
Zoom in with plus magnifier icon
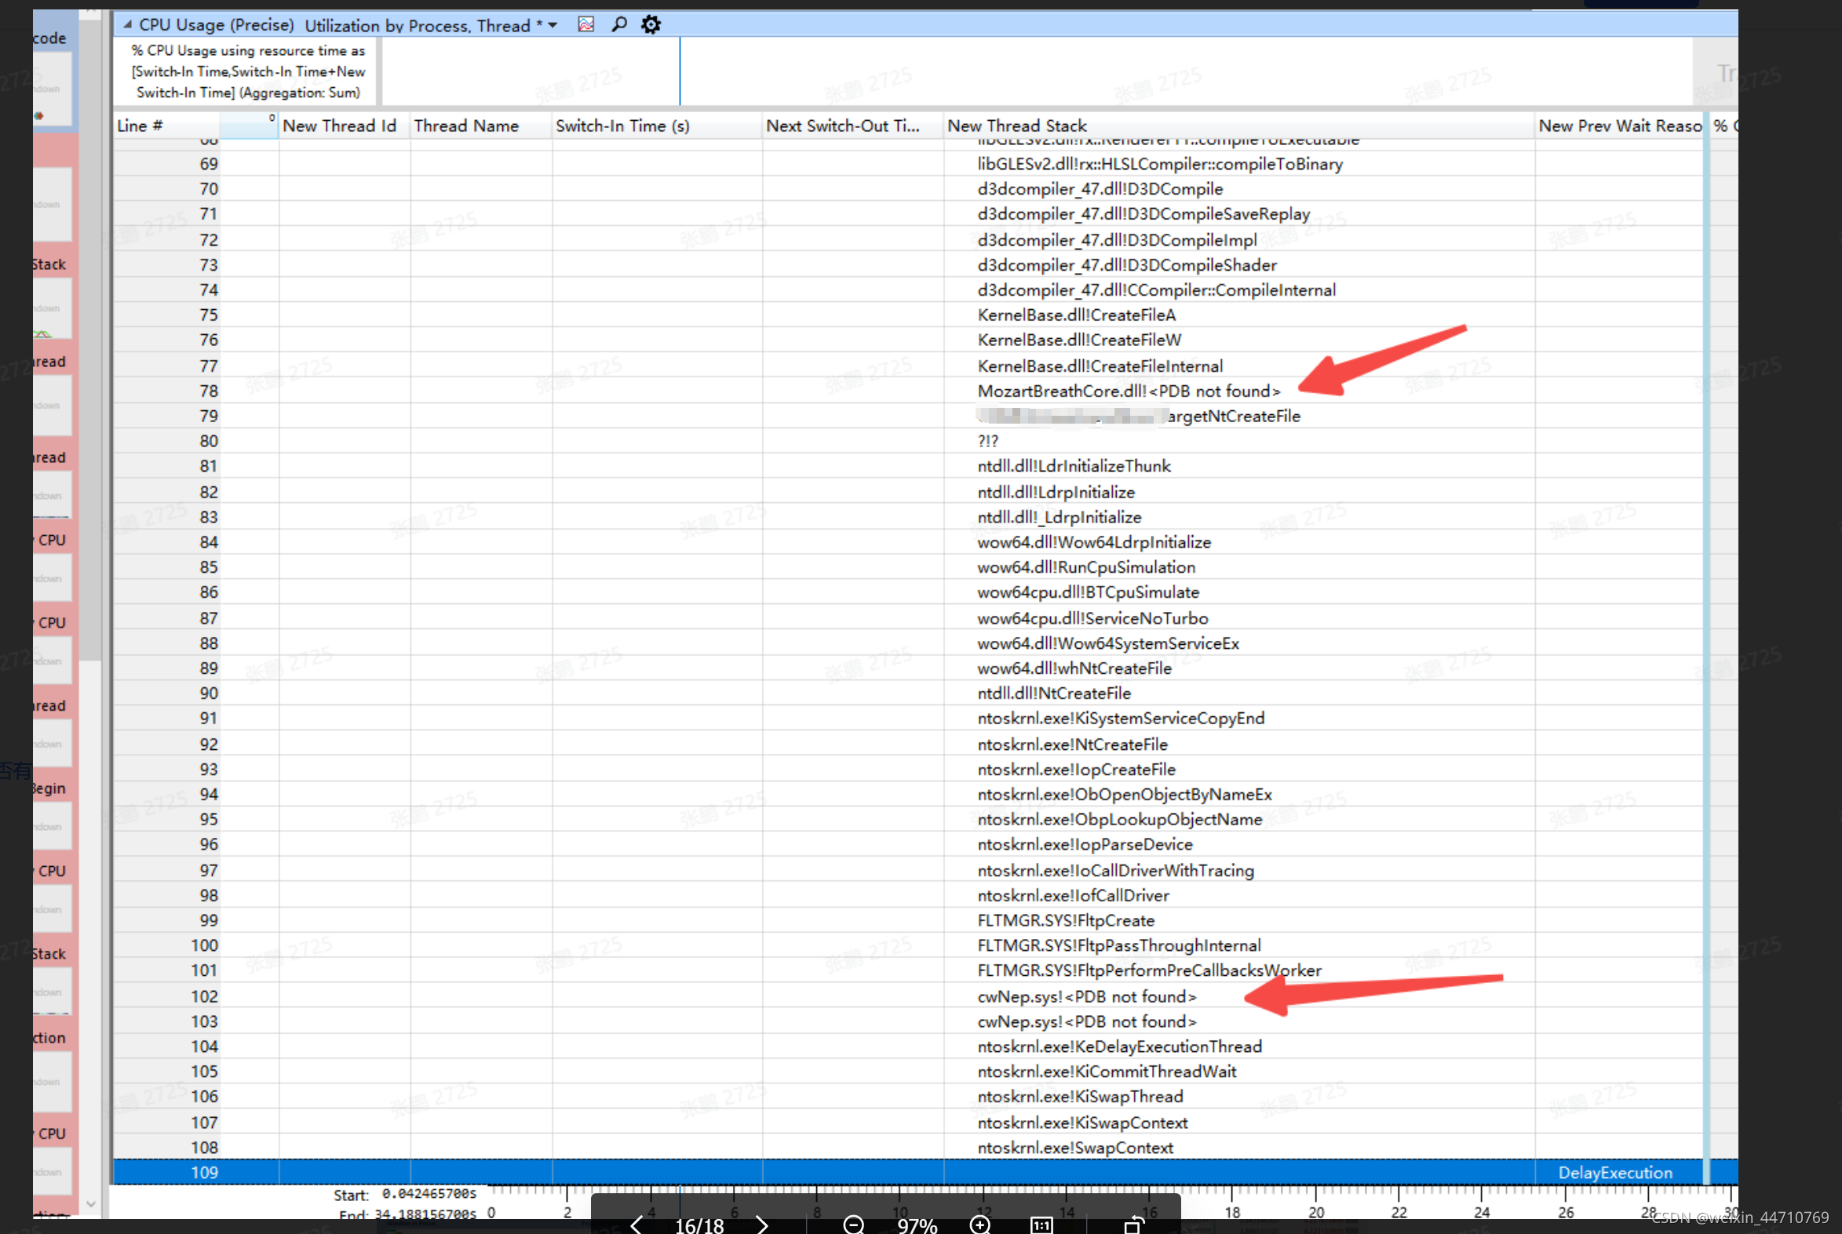980,1224
